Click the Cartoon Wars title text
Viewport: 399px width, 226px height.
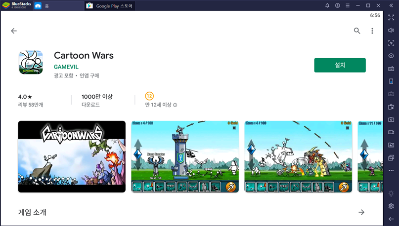click(x=84, y=55)
